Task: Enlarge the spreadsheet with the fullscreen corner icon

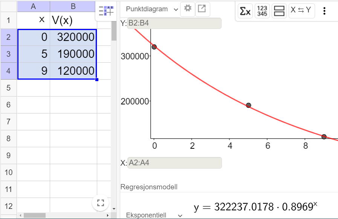Action: click(100, 202)
